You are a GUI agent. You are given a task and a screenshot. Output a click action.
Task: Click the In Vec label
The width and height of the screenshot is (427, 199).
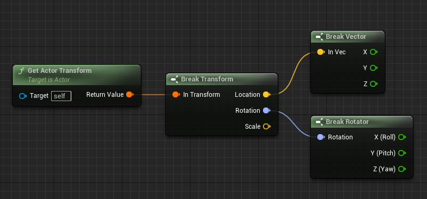click(337, 52)
